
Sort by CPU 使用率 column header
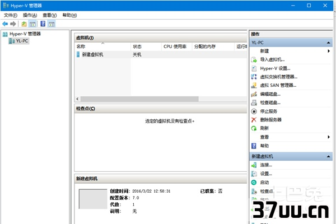coord(176,46)
